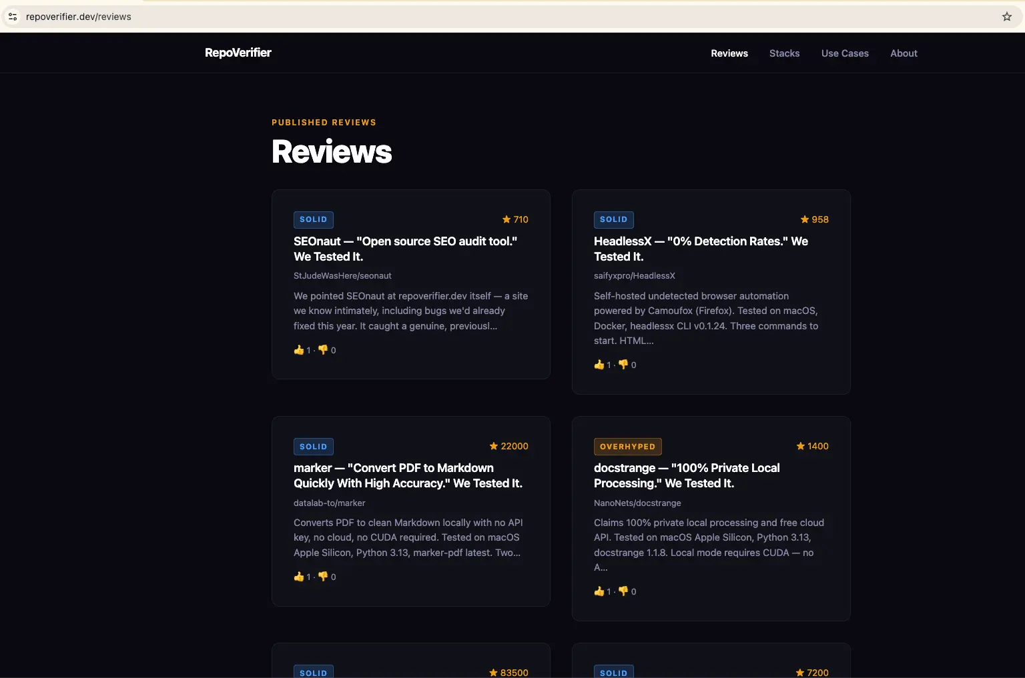Go to the Reviews nav tab
This screenshot has height=678, width=1025.
(x=729, y=53)
